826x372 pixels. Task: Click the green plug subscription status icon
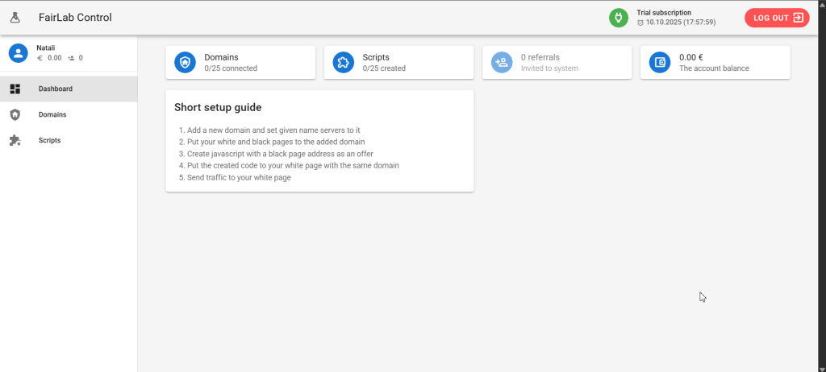(x=619, y=18)
